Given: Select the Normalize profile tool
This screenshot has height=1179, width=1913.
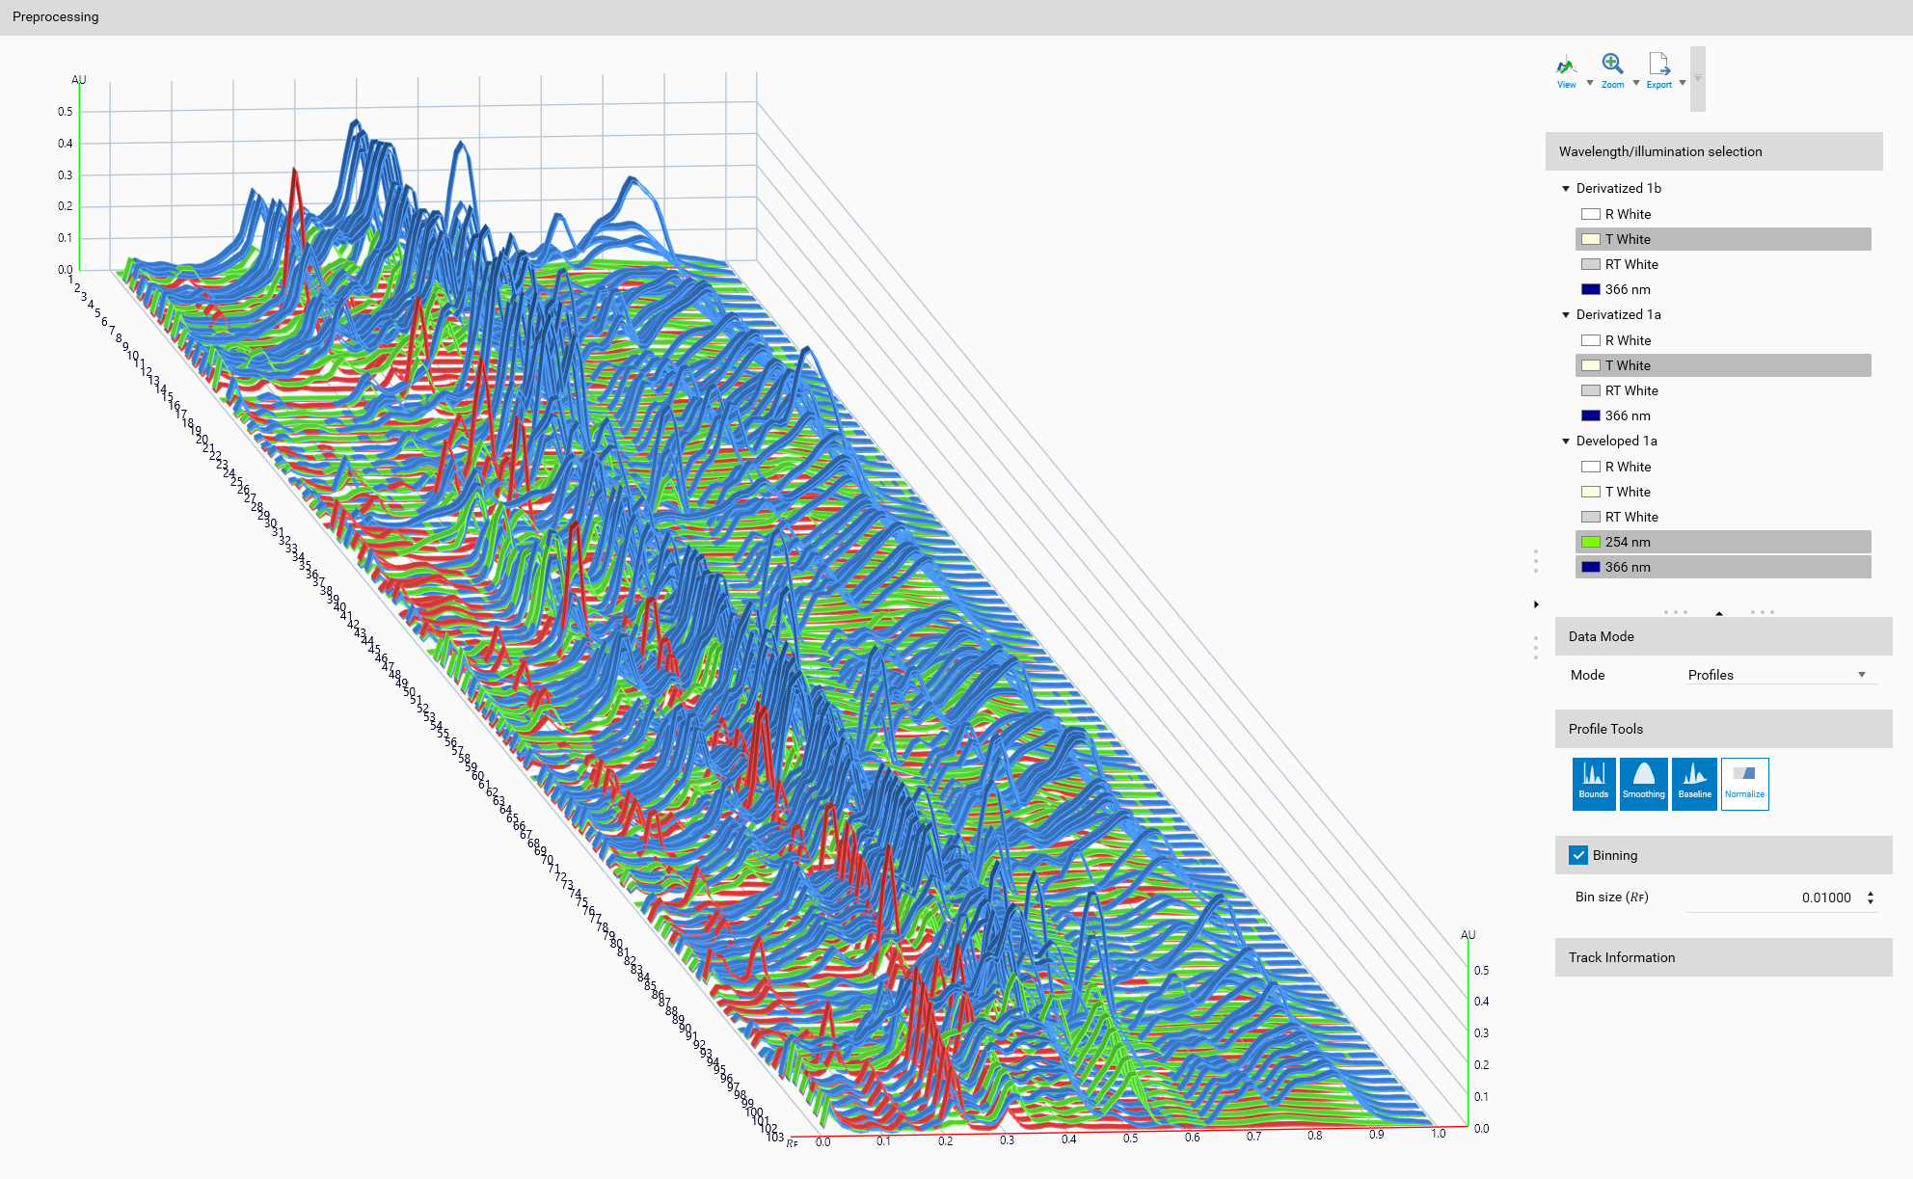Looking at the screenshot, I should [x=1744, y=783].
